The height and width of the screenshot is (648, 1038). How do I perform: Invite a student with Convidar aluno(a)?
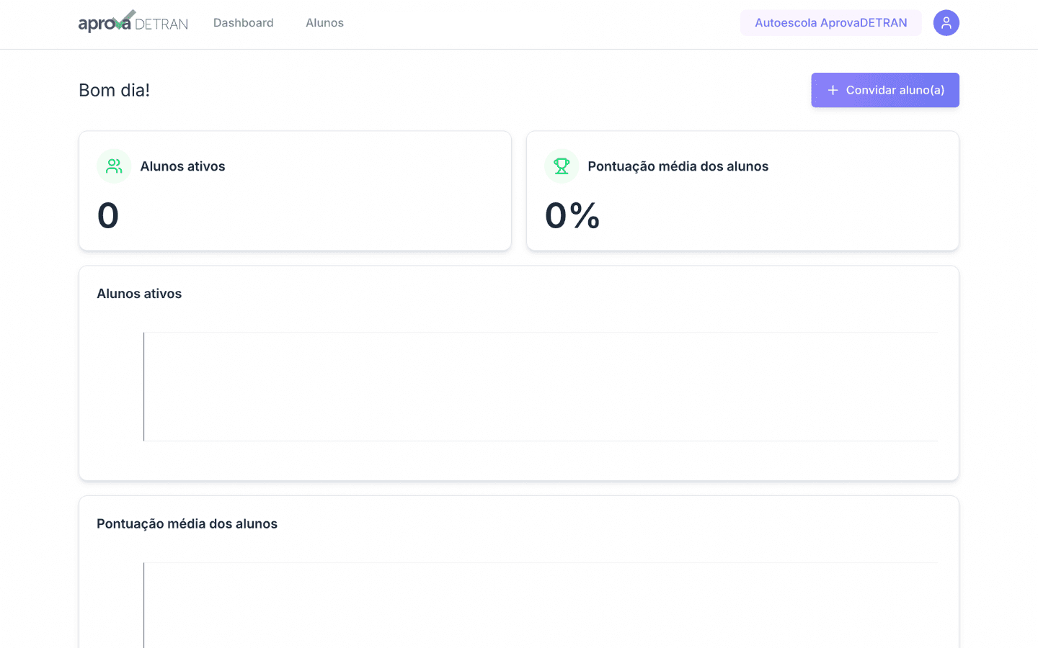[885, 90]
